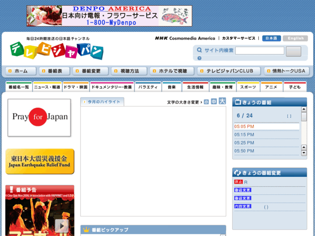Select the 05:05 PM schedule entry
This screenshot has height=236, width=315.
click(x=266, y=126)
